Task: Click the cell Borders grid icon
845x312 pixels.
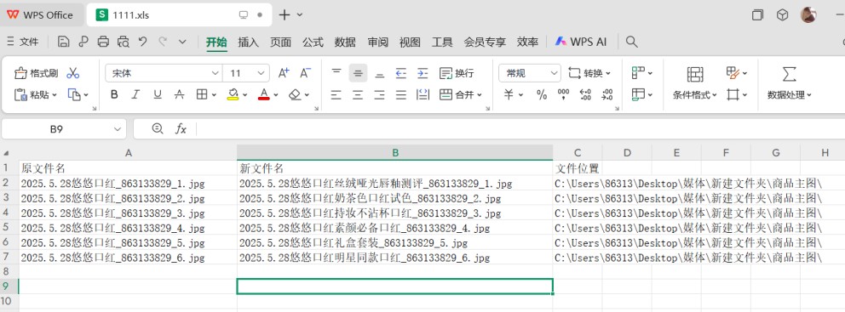Action: pyautogui.click(x=202, y=94)
